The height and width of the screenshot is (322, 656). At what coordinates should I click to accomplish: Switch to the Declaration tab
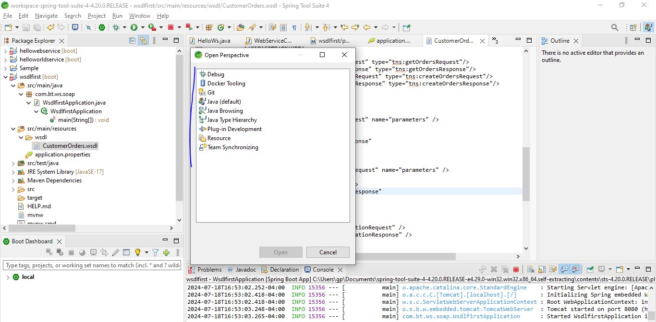(x=280, y=270)
